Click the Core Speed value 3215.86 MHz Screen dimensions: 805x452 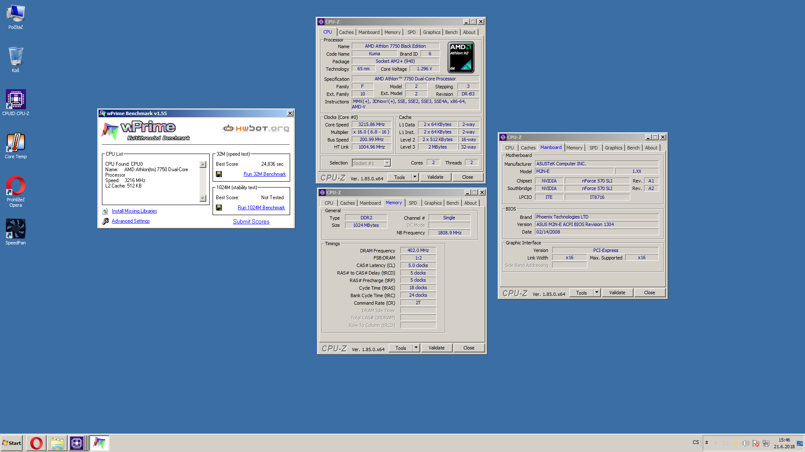tap(371, 125)
